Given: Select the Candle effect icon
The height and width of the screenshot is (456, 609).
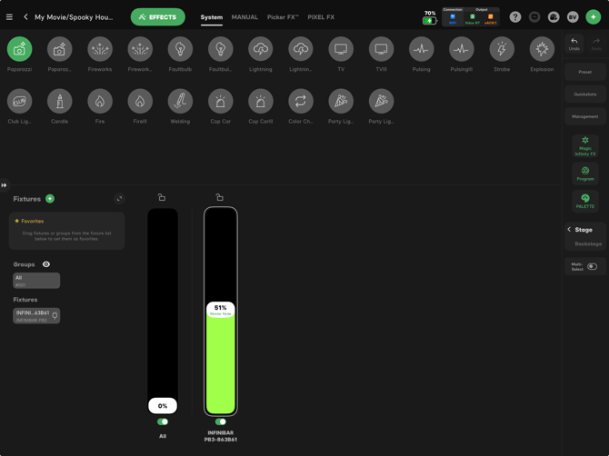Looking at the screenshot, I should (x=59, y=102).
